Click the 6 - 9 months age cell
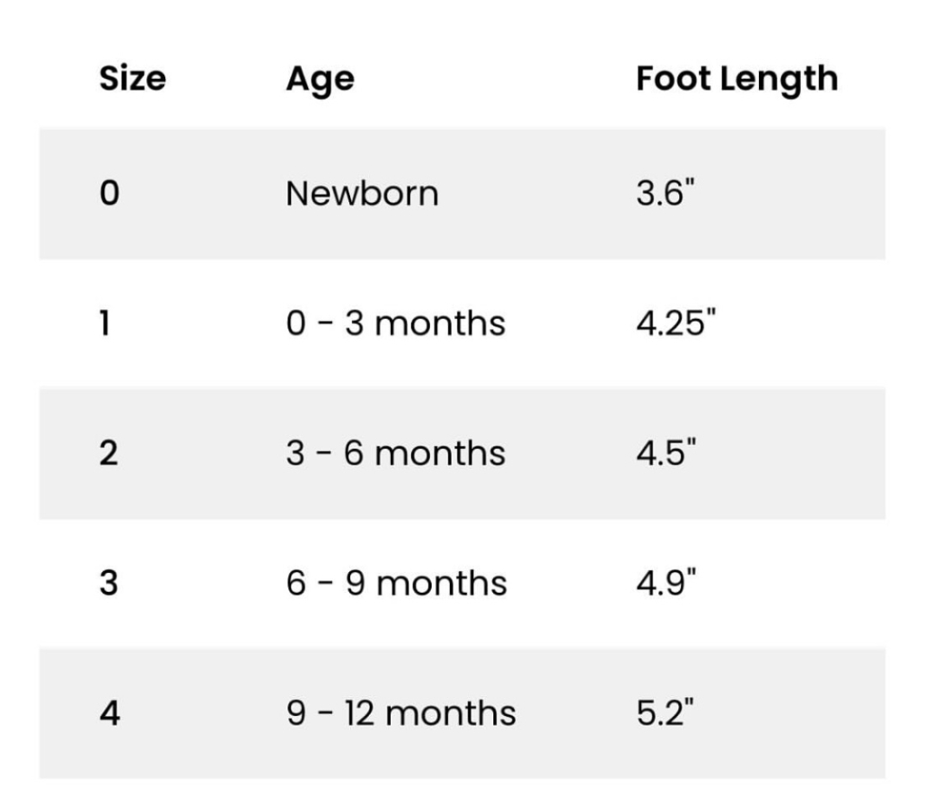This screenshot has width=925, height=803. coord(396,583)
